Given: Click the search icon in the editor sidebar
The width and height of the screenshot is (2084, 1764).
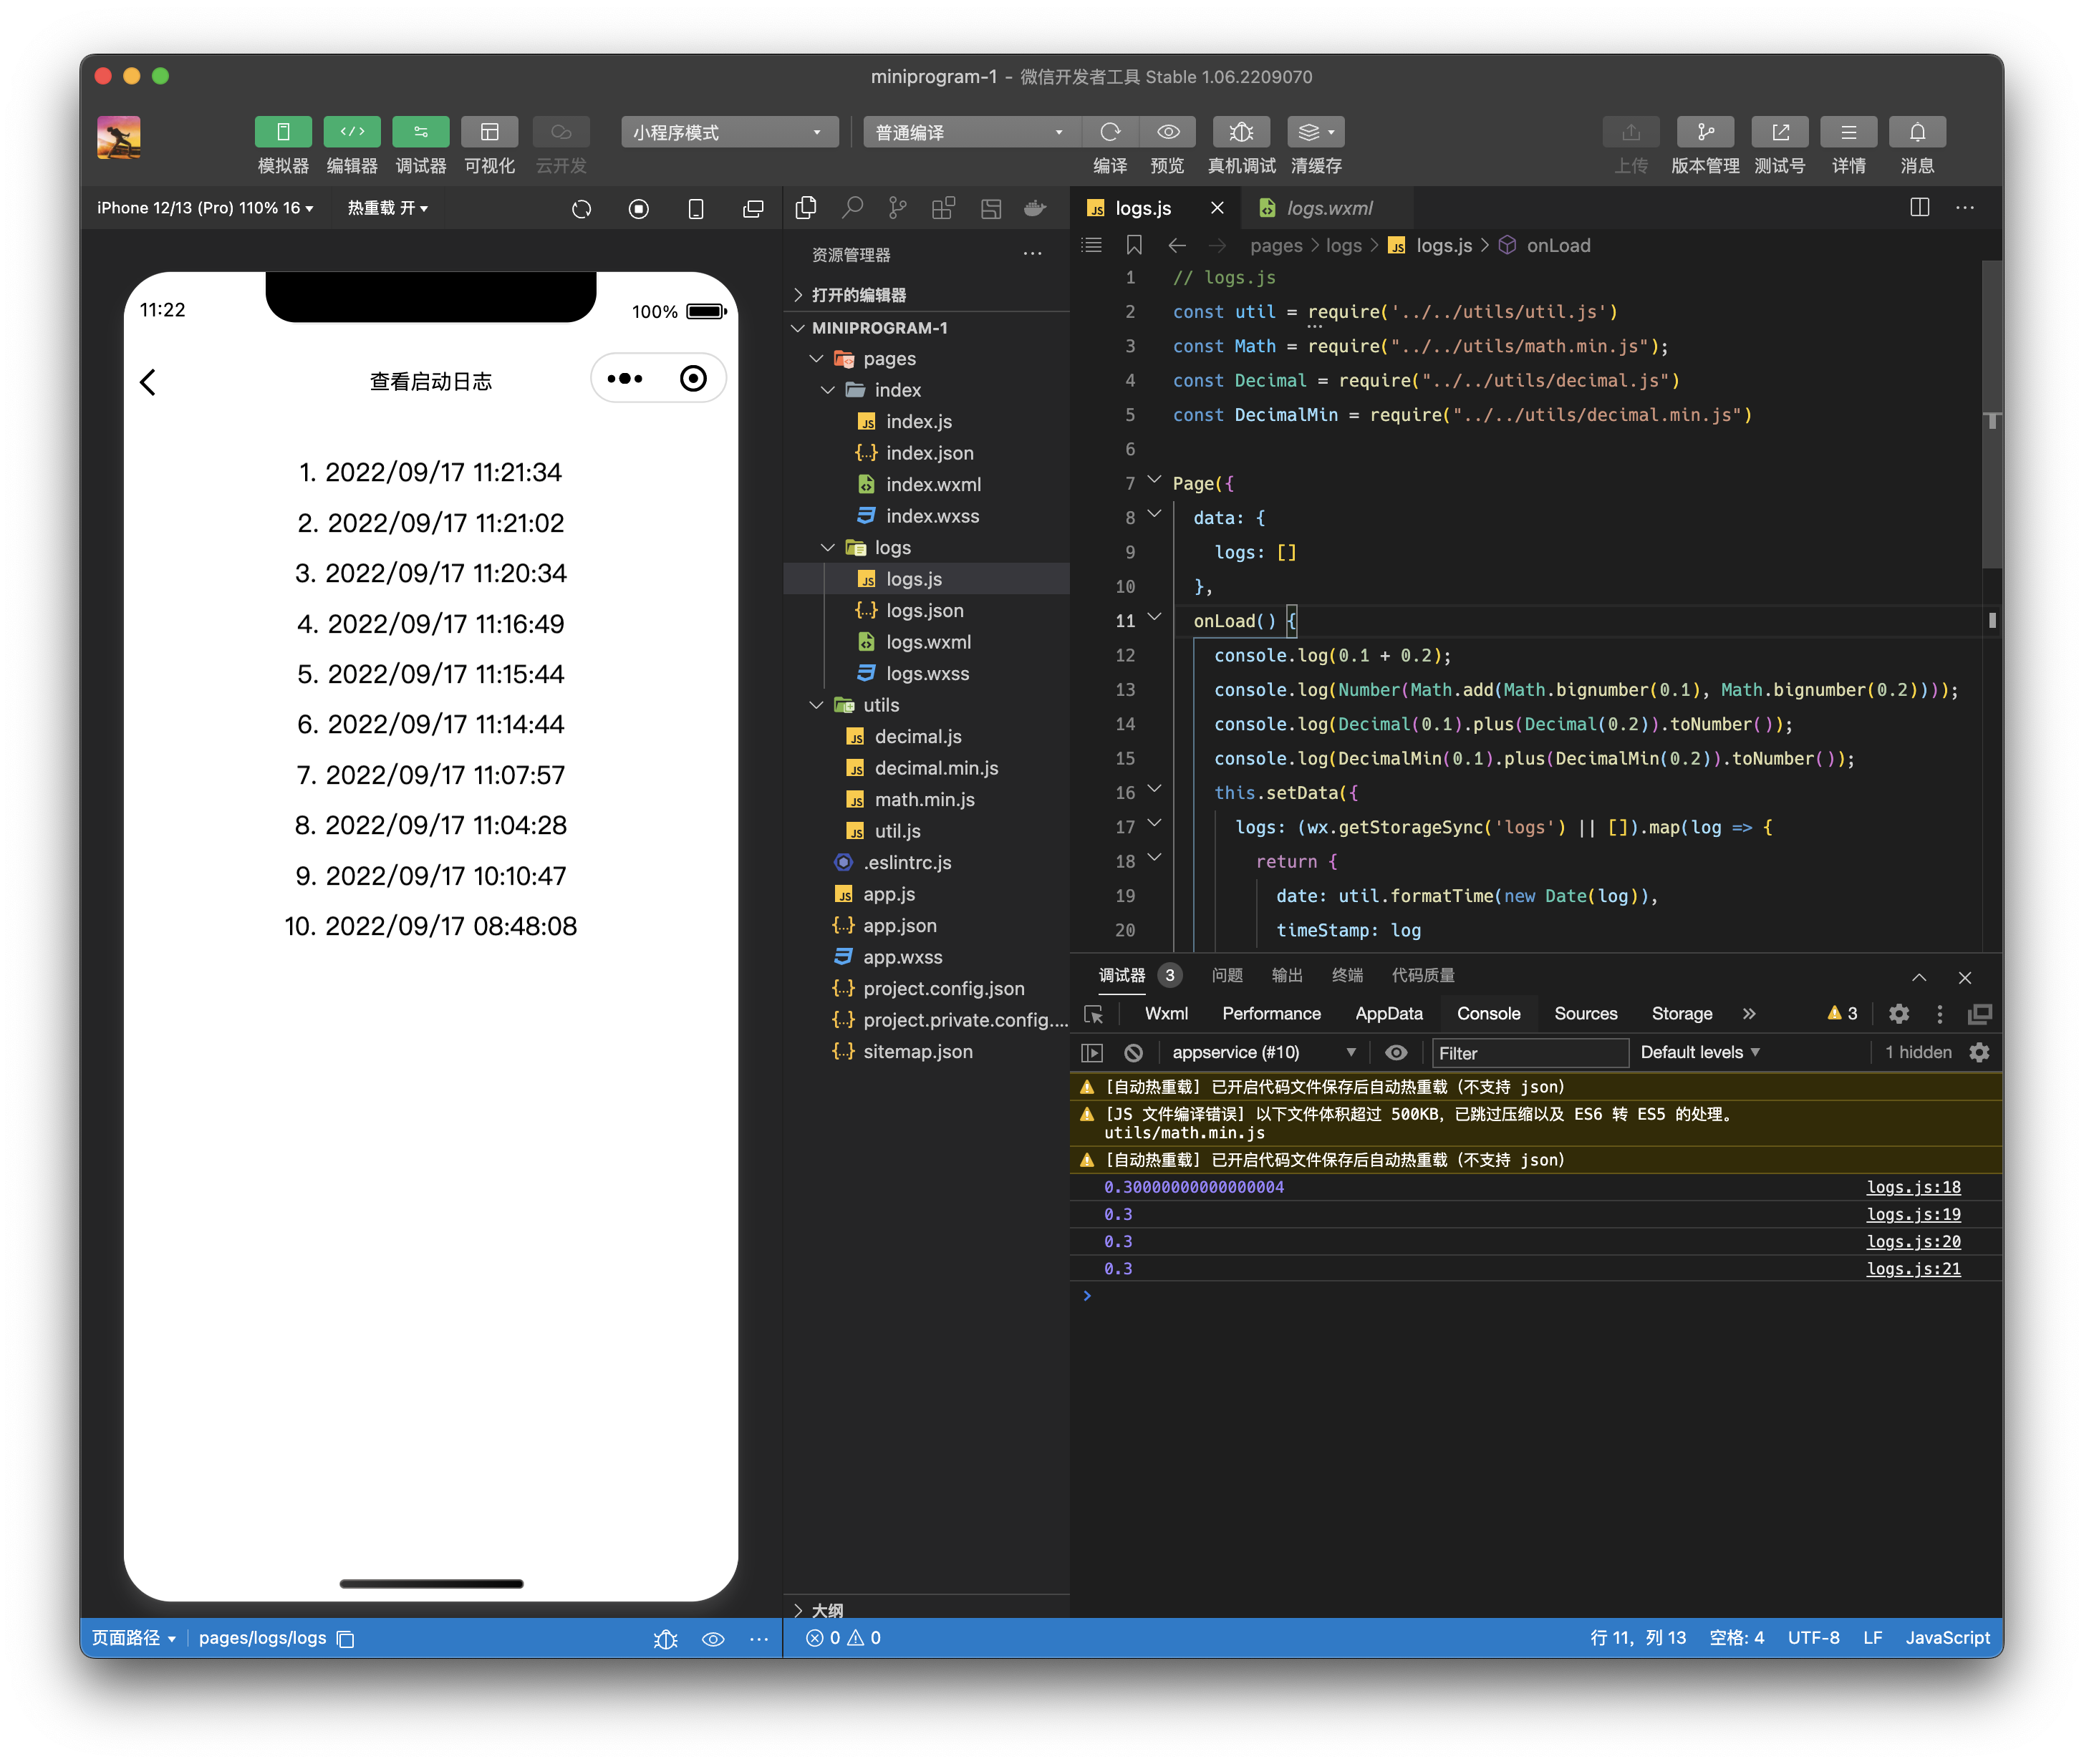Looking at the screenshot, I should pos(852,208).
